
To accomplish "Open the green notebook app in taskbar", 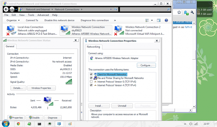I will pos(29,124).
